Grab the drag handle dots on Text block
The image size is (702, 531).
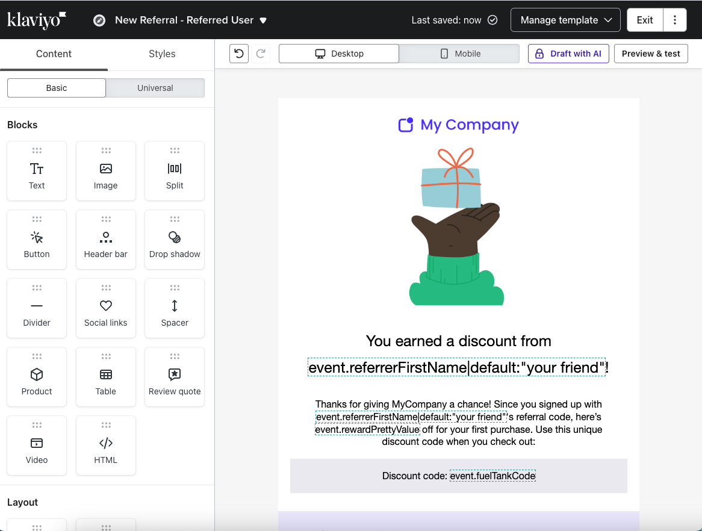coord(37,151)
